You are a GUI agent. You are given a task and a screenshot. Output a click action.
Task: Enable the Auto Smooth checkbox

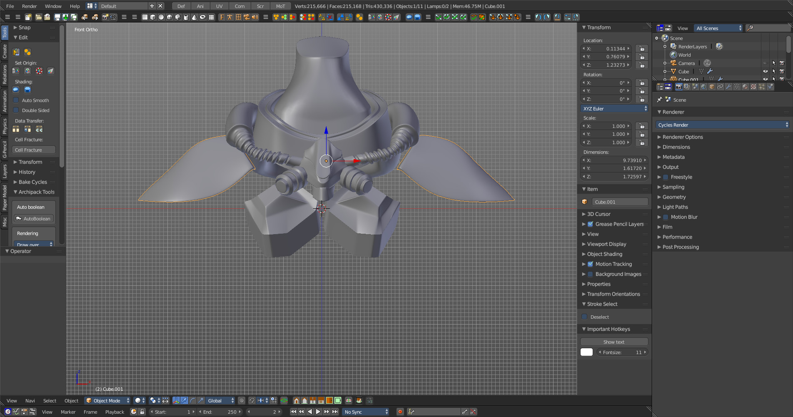pyautogui.click(x=16, y=100)
